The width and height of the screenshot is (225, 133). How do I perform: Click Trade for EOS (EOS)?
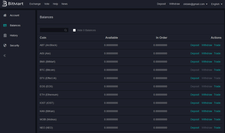click(x=217, y=86)
